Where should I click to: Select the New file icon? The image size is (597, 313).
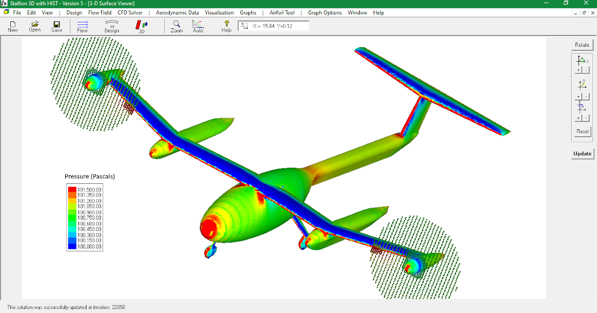point(12,25)
